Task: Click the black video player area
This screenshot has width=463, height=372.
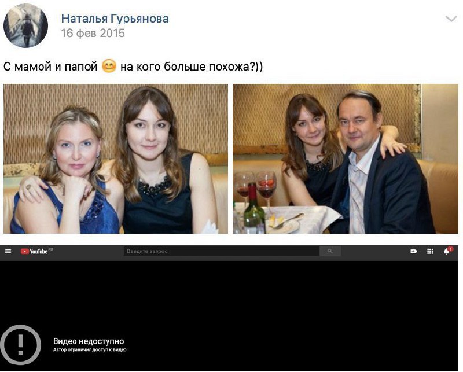Action: [229, 315]
